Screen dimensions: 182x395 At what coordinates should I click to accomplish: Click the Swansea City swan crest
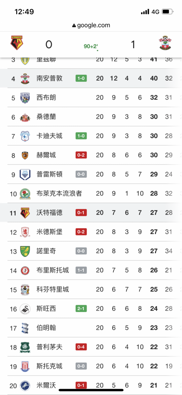pyautogui.click(x=25, y=308)
